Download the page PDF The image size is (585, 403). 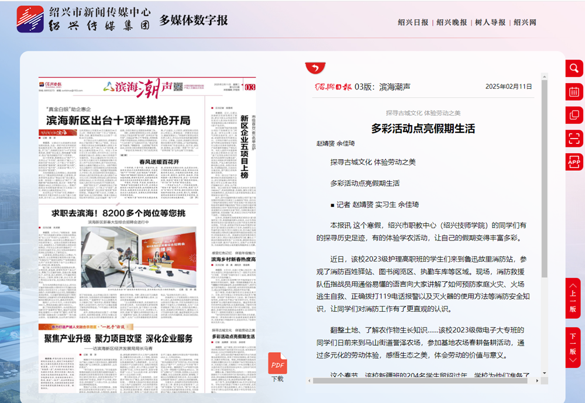(277, 366)
